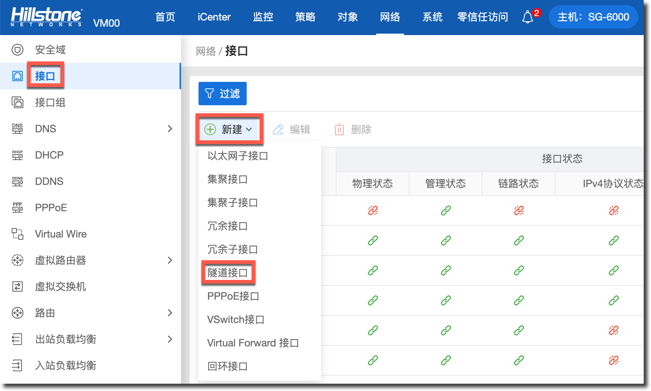
Task: Choose 回环接口 in the new interface menu
Action: point(228,366)
